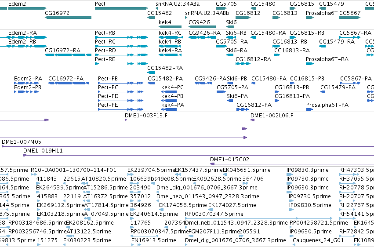
Task: Open the Prosalpha6T-PA protein feature
Action: tap(309, 109)
